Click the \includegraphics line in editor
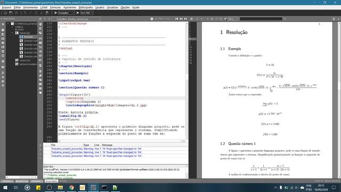Viewport: 341px width, 192px height. [106, 105]
